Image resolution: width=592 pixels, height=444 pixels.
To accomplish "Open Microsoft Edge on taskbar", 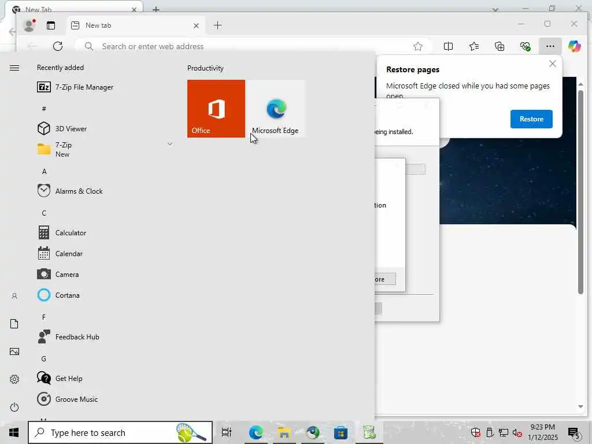I will (x=256, y=432).
